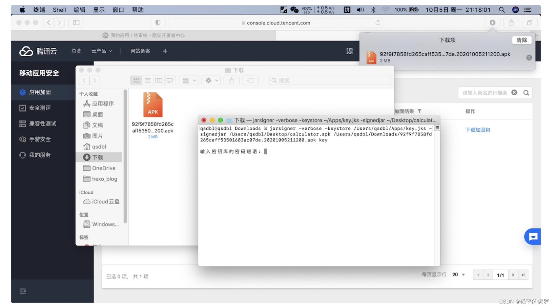Select OneDrive in Finder sidebar
The width and height of the screenshot is (553, 307).
(99, 168)
